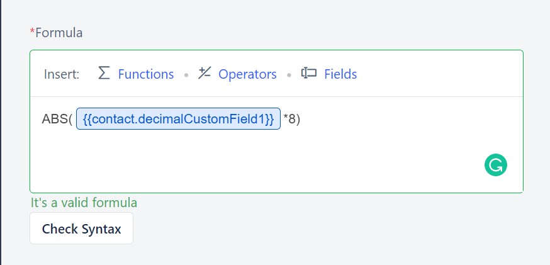Click the red required asterisk
550x265 pixels.
(x=32, y=31)
